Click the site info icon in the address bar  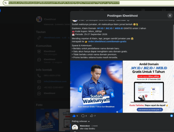(6, 3)
